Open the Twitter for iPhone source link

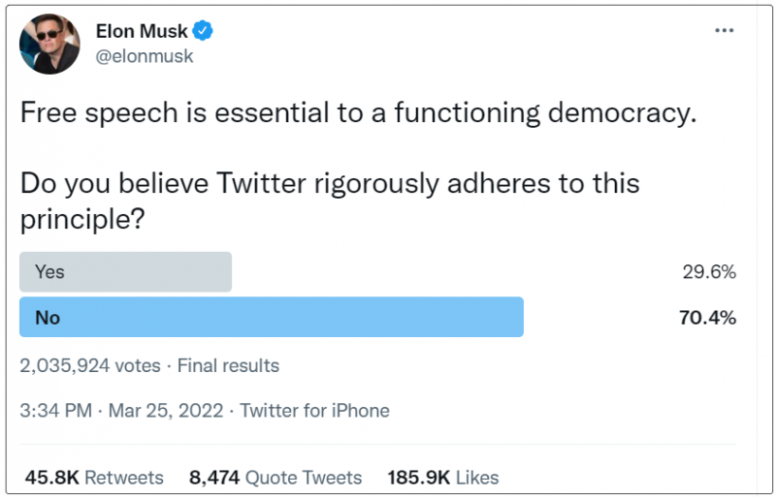(314, 411)
